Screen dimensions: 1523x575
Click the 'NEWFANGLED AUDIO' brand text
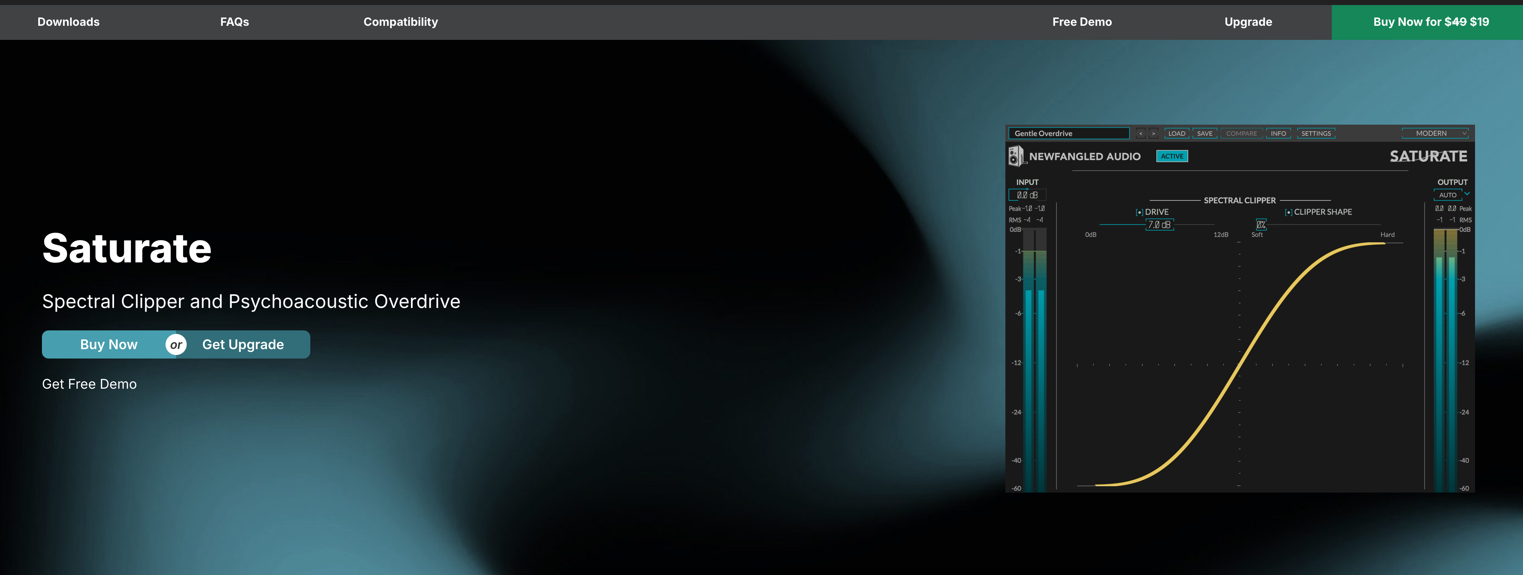(1085, 156)
